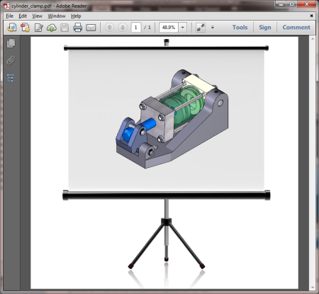
Task: Open the Tools pane
Action: [x=240, y=28]
